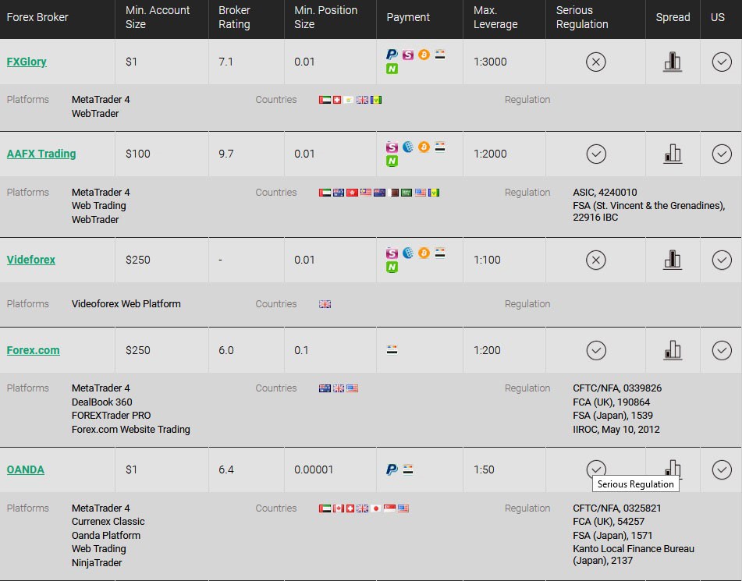Sort by Broker Rating column header
This screenshot has height=581, width=742.
[x=234, y=17]
